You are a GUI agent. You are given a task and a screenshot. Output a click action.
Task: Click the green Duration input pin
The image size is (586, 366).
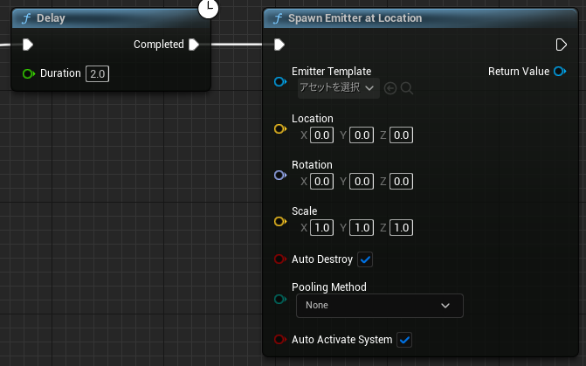coord(29,73)
